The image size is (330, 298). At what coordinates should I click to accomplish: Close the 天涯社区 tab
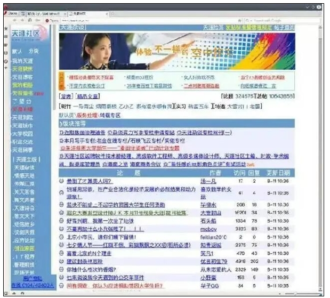(107, 14)
